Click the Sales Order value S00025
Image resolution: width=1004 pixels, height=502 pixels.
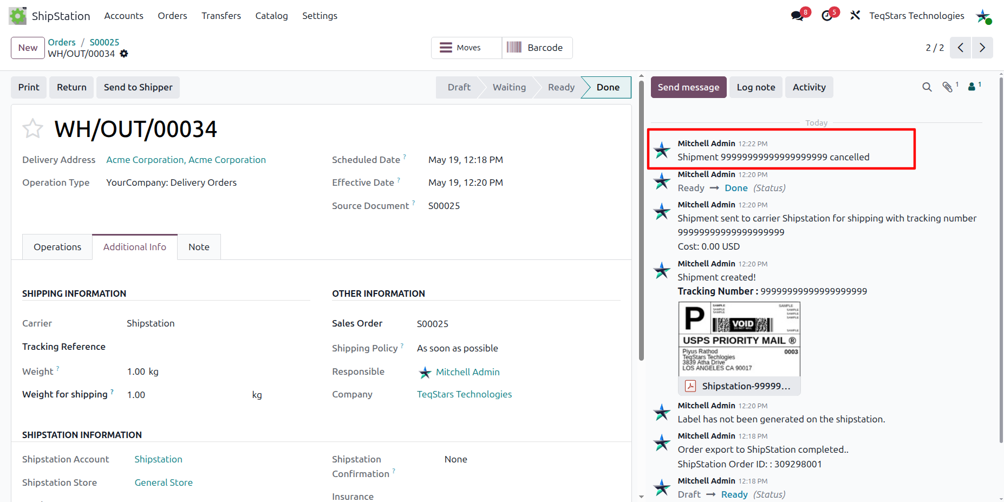click(x=433, y=324)
